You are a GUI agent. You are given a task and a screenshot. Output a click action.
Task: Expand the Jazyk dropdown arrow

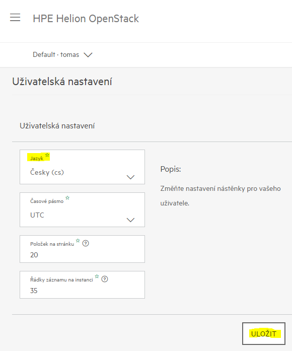tap(130, 177)
